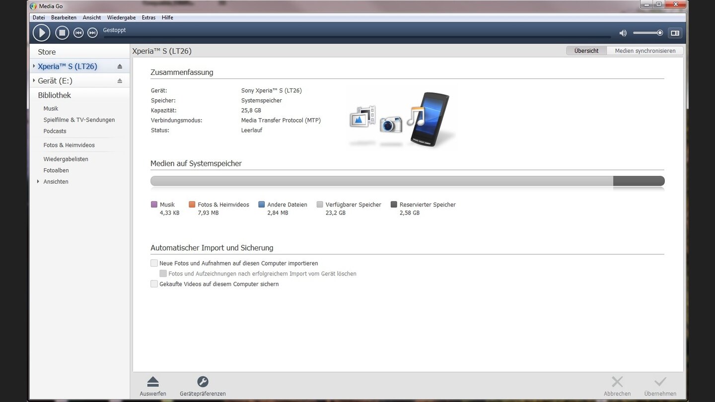
Task: Open the Datei menu
Action: (39, 17)
